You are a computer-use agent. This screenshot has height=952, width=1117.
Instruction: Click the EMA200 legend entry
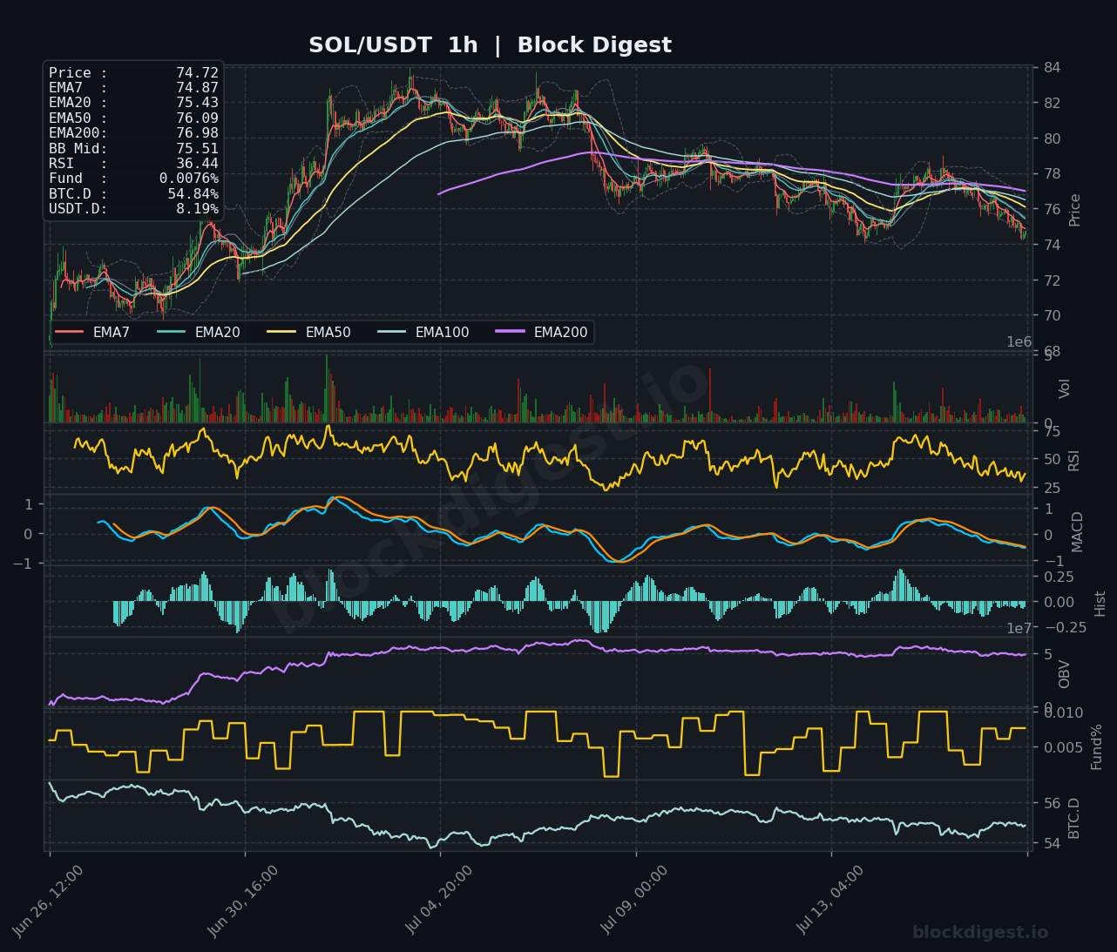point(542,332)
